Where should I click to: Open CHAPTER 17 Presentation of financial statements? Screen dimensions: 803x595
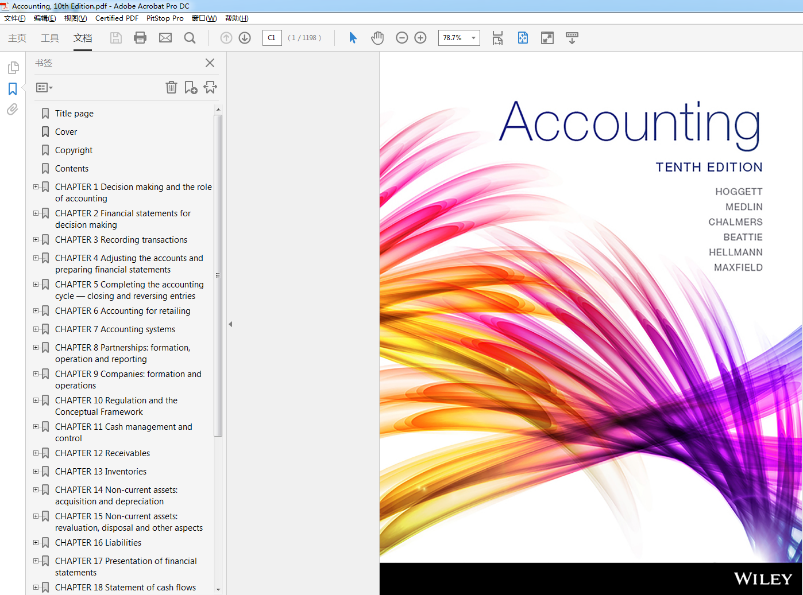point(126,567)
